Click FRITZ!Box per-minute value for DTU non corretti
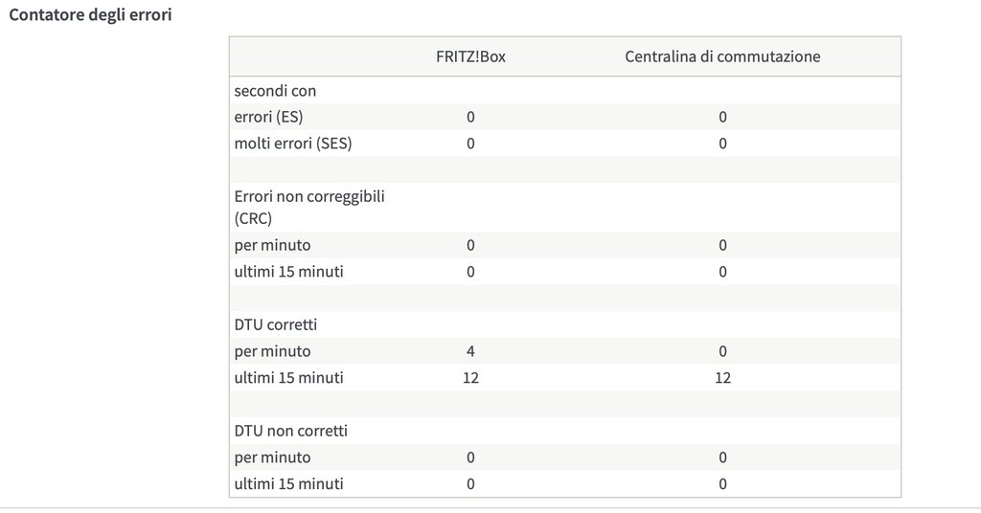This screenshot has width=981, height=513. (x=470, y=457)
